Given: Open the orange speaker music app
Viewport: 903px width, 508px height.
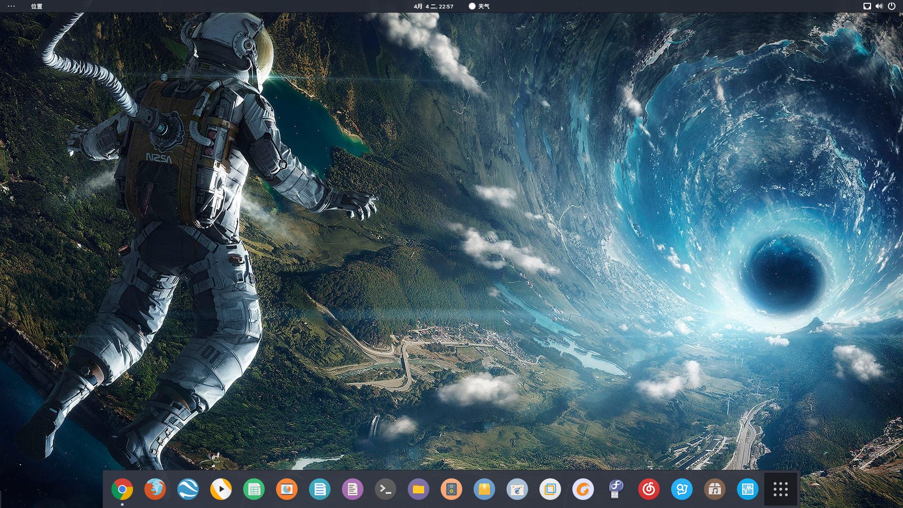Looking at the screenshot, I should 451,490.
